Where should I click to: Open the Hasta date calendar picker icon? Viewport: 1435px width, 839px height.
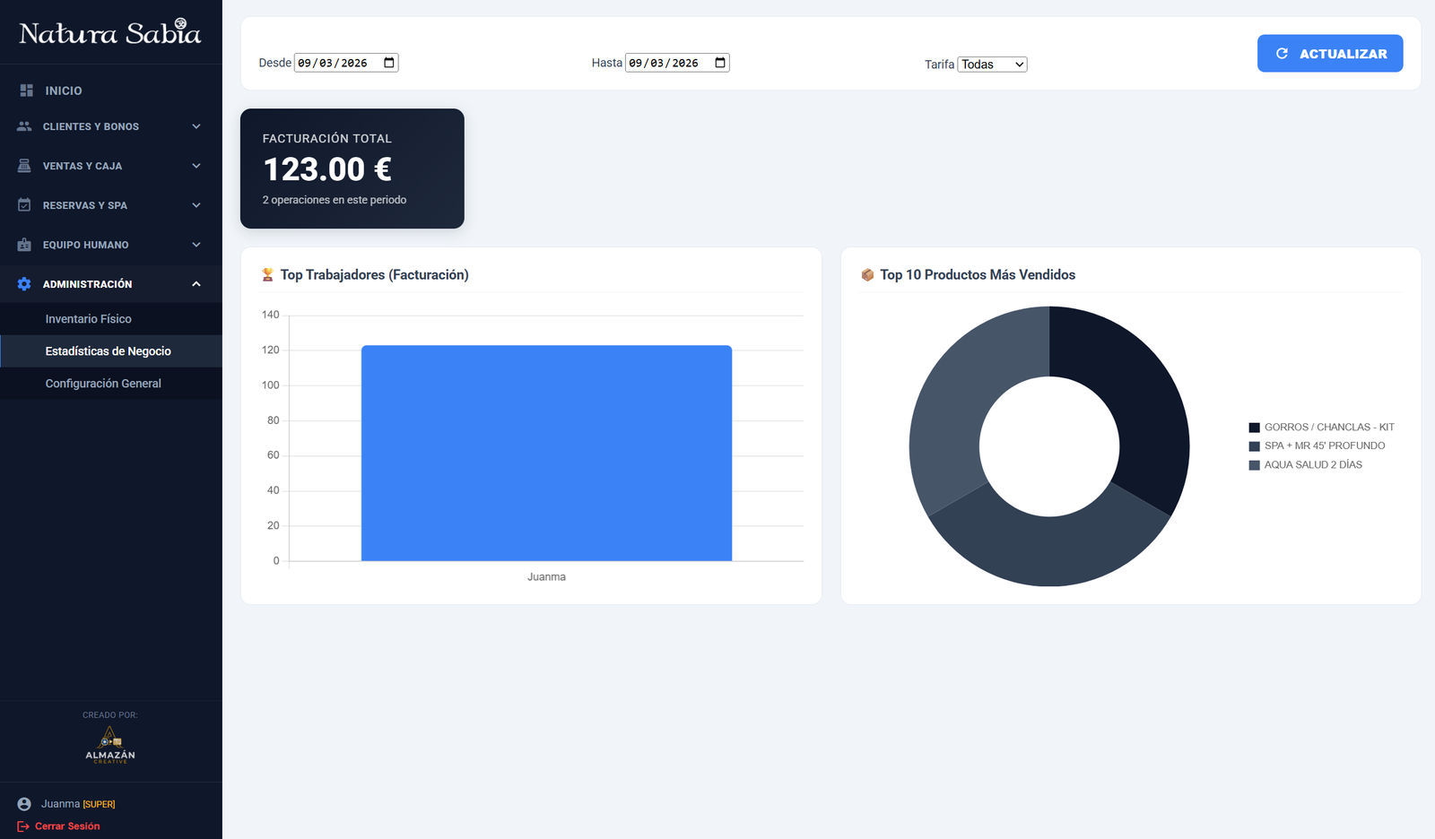click(720, 63)
